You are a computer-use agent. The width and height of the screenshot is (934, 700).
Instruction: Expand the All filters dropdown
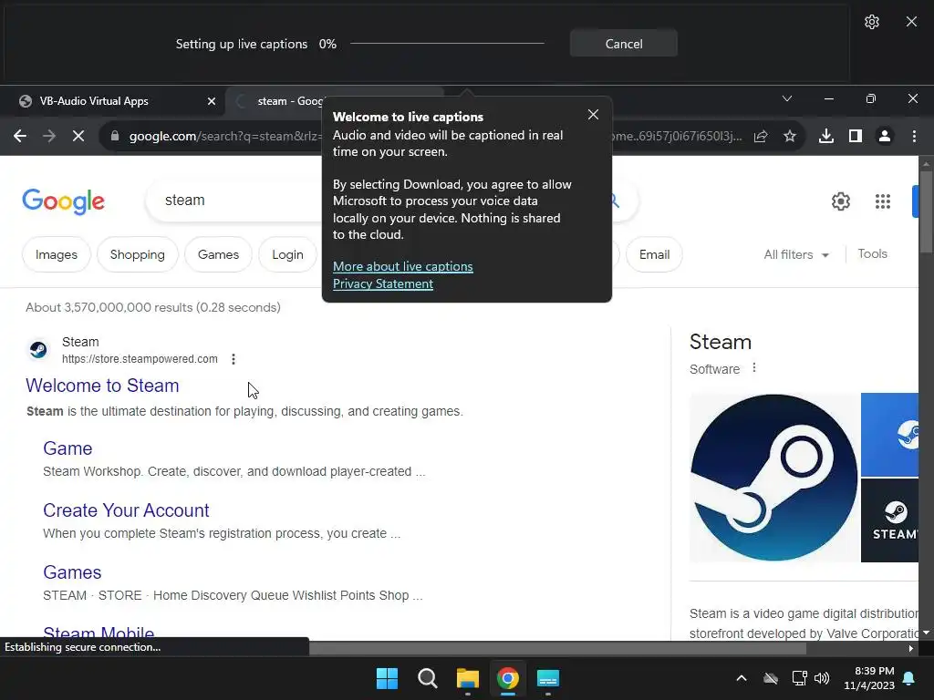click(x=795, y=254)
